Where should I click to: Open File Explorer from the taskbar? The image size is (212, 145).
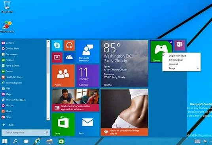pos(49,141)
